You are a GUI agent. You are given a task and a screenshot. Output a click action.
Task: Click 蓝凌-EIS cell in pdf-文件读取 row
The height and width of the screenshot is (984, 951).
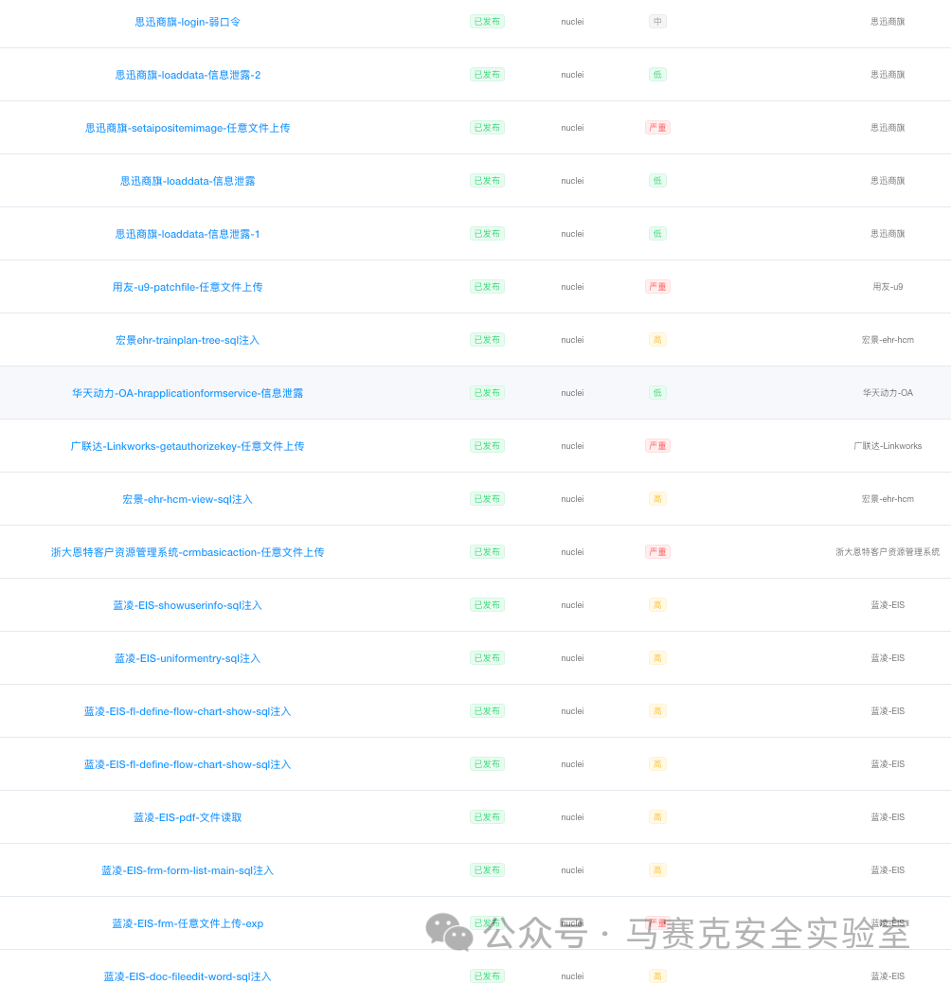coord(888,817)
